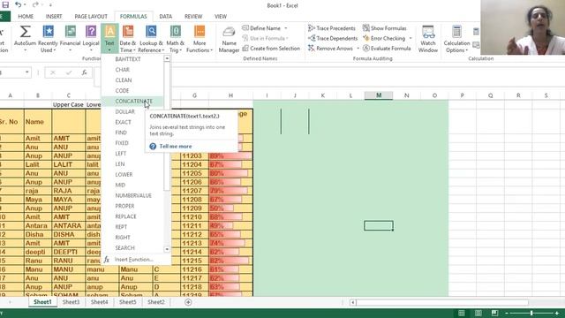Switch to Sheet4 tab
This screenshot has width=565, height=318.
pyautogui.click(x=99, y=302)
